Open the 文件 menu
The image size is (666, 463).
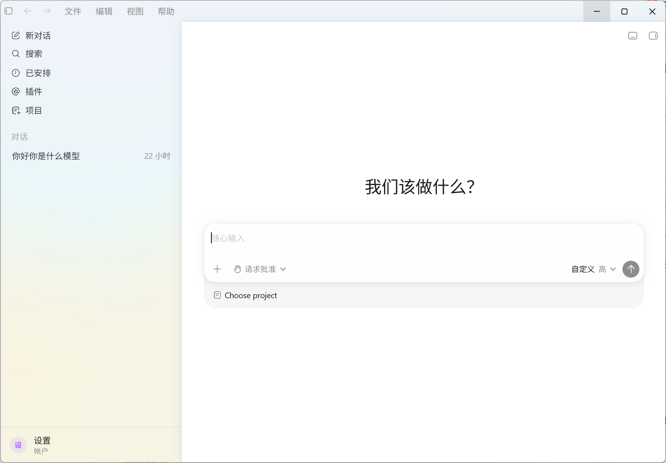point(73,11)
